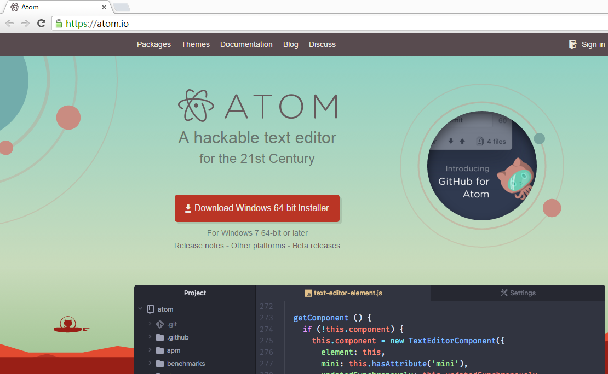Image resolution: width=608 pixels, height=374 pixels.
Task: Click the .git diamond icon
Action: 160,324
